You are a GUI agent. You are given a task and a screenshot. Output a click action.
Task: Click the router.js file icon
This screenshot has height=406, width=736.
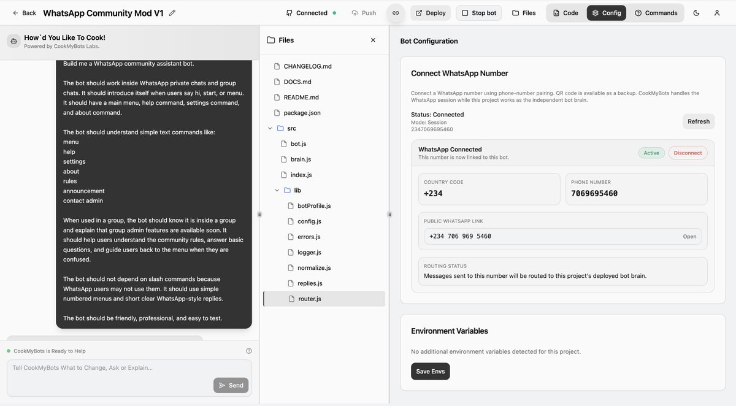click(x=291, y=299)
